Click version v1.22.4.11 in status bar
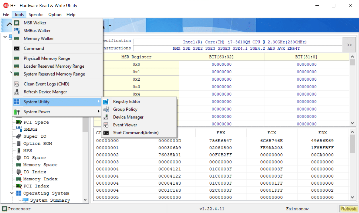 coord(212,209)
